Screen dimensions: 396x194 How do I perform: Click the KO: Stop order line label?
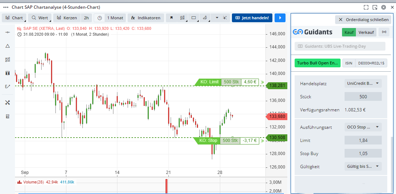208,140
